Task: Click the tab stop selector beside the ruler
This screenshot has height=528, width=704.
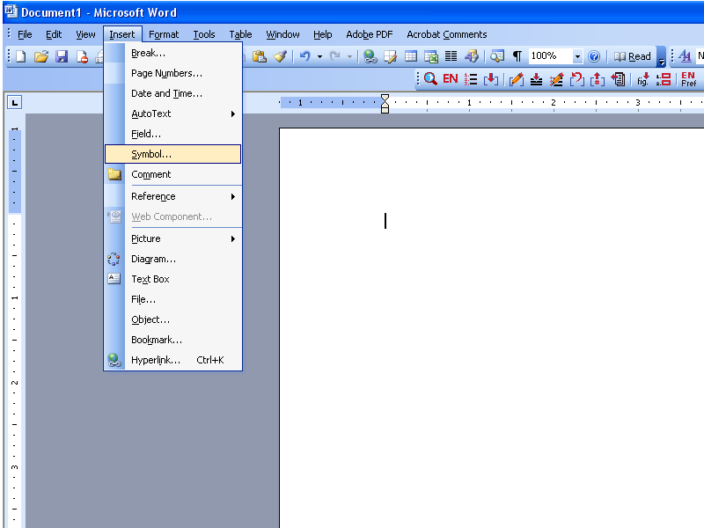Action: pos(13,101)
